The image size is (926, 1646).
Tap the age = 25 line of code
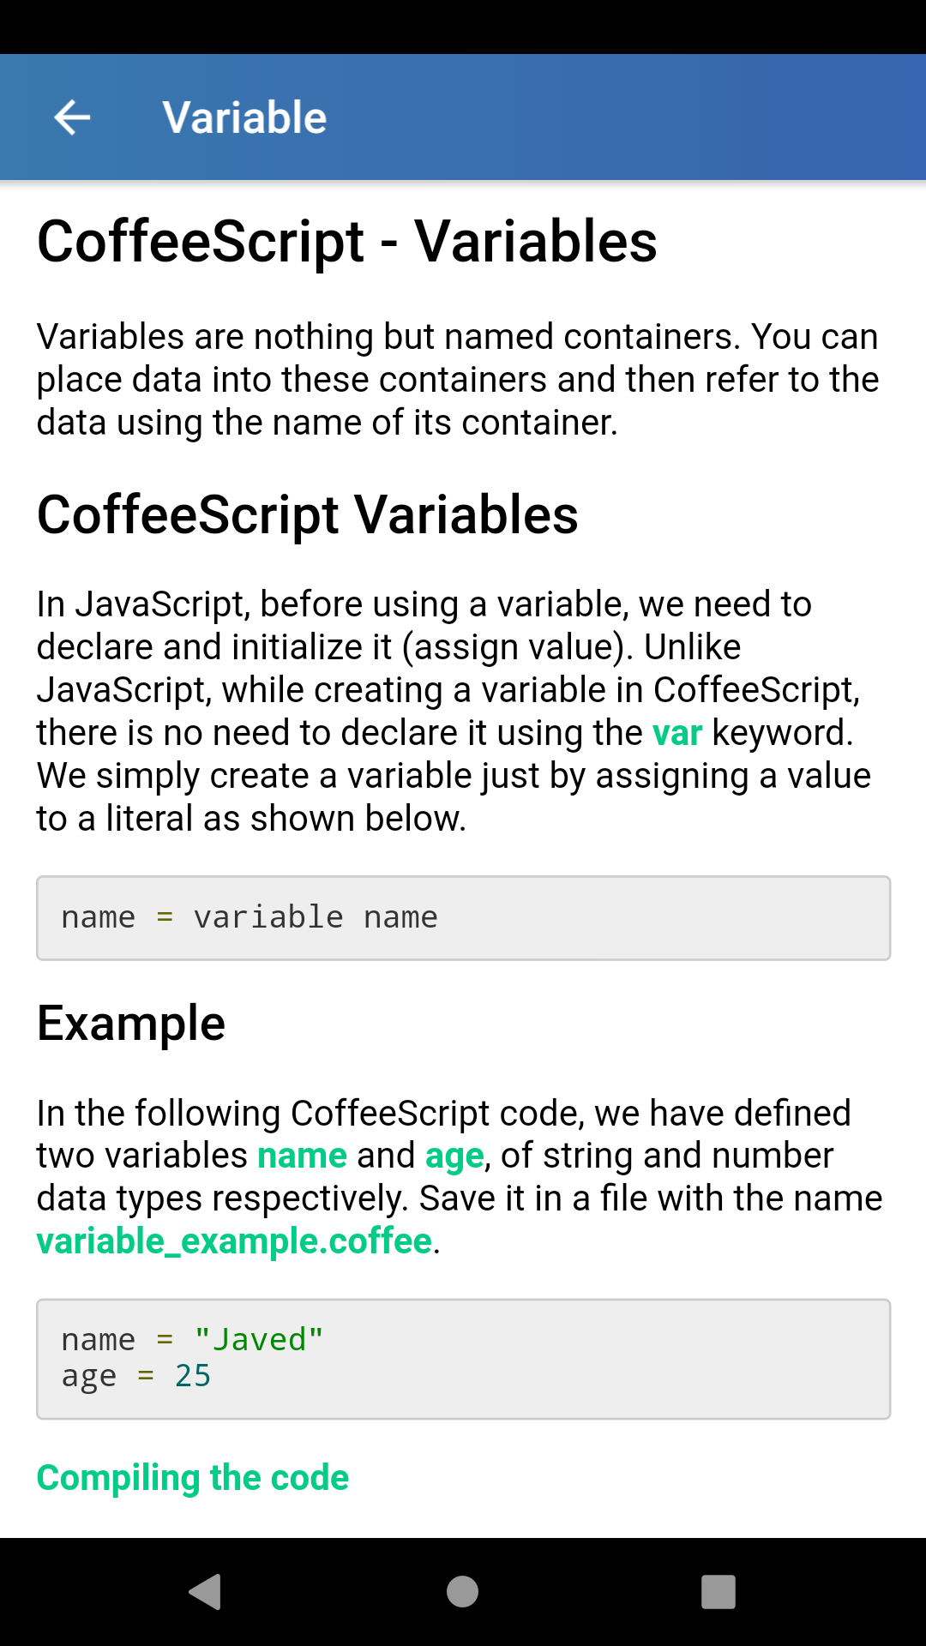click(136, 1375)
